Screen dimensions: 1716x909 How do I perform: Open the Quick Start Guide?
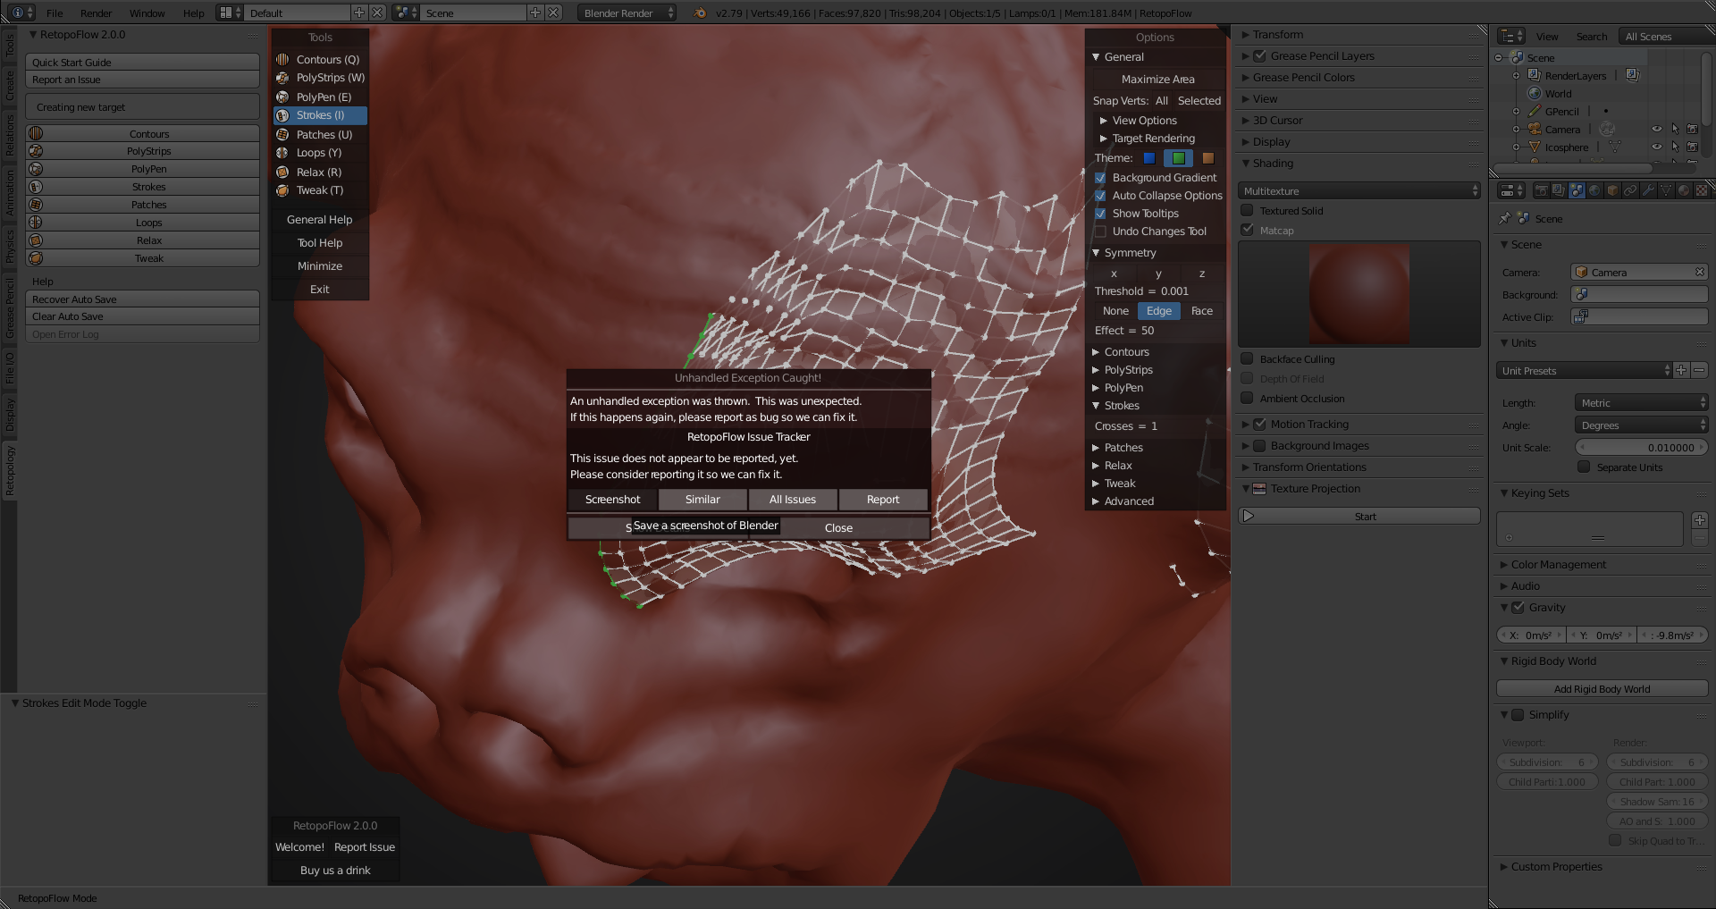click(x=142, y=62)
